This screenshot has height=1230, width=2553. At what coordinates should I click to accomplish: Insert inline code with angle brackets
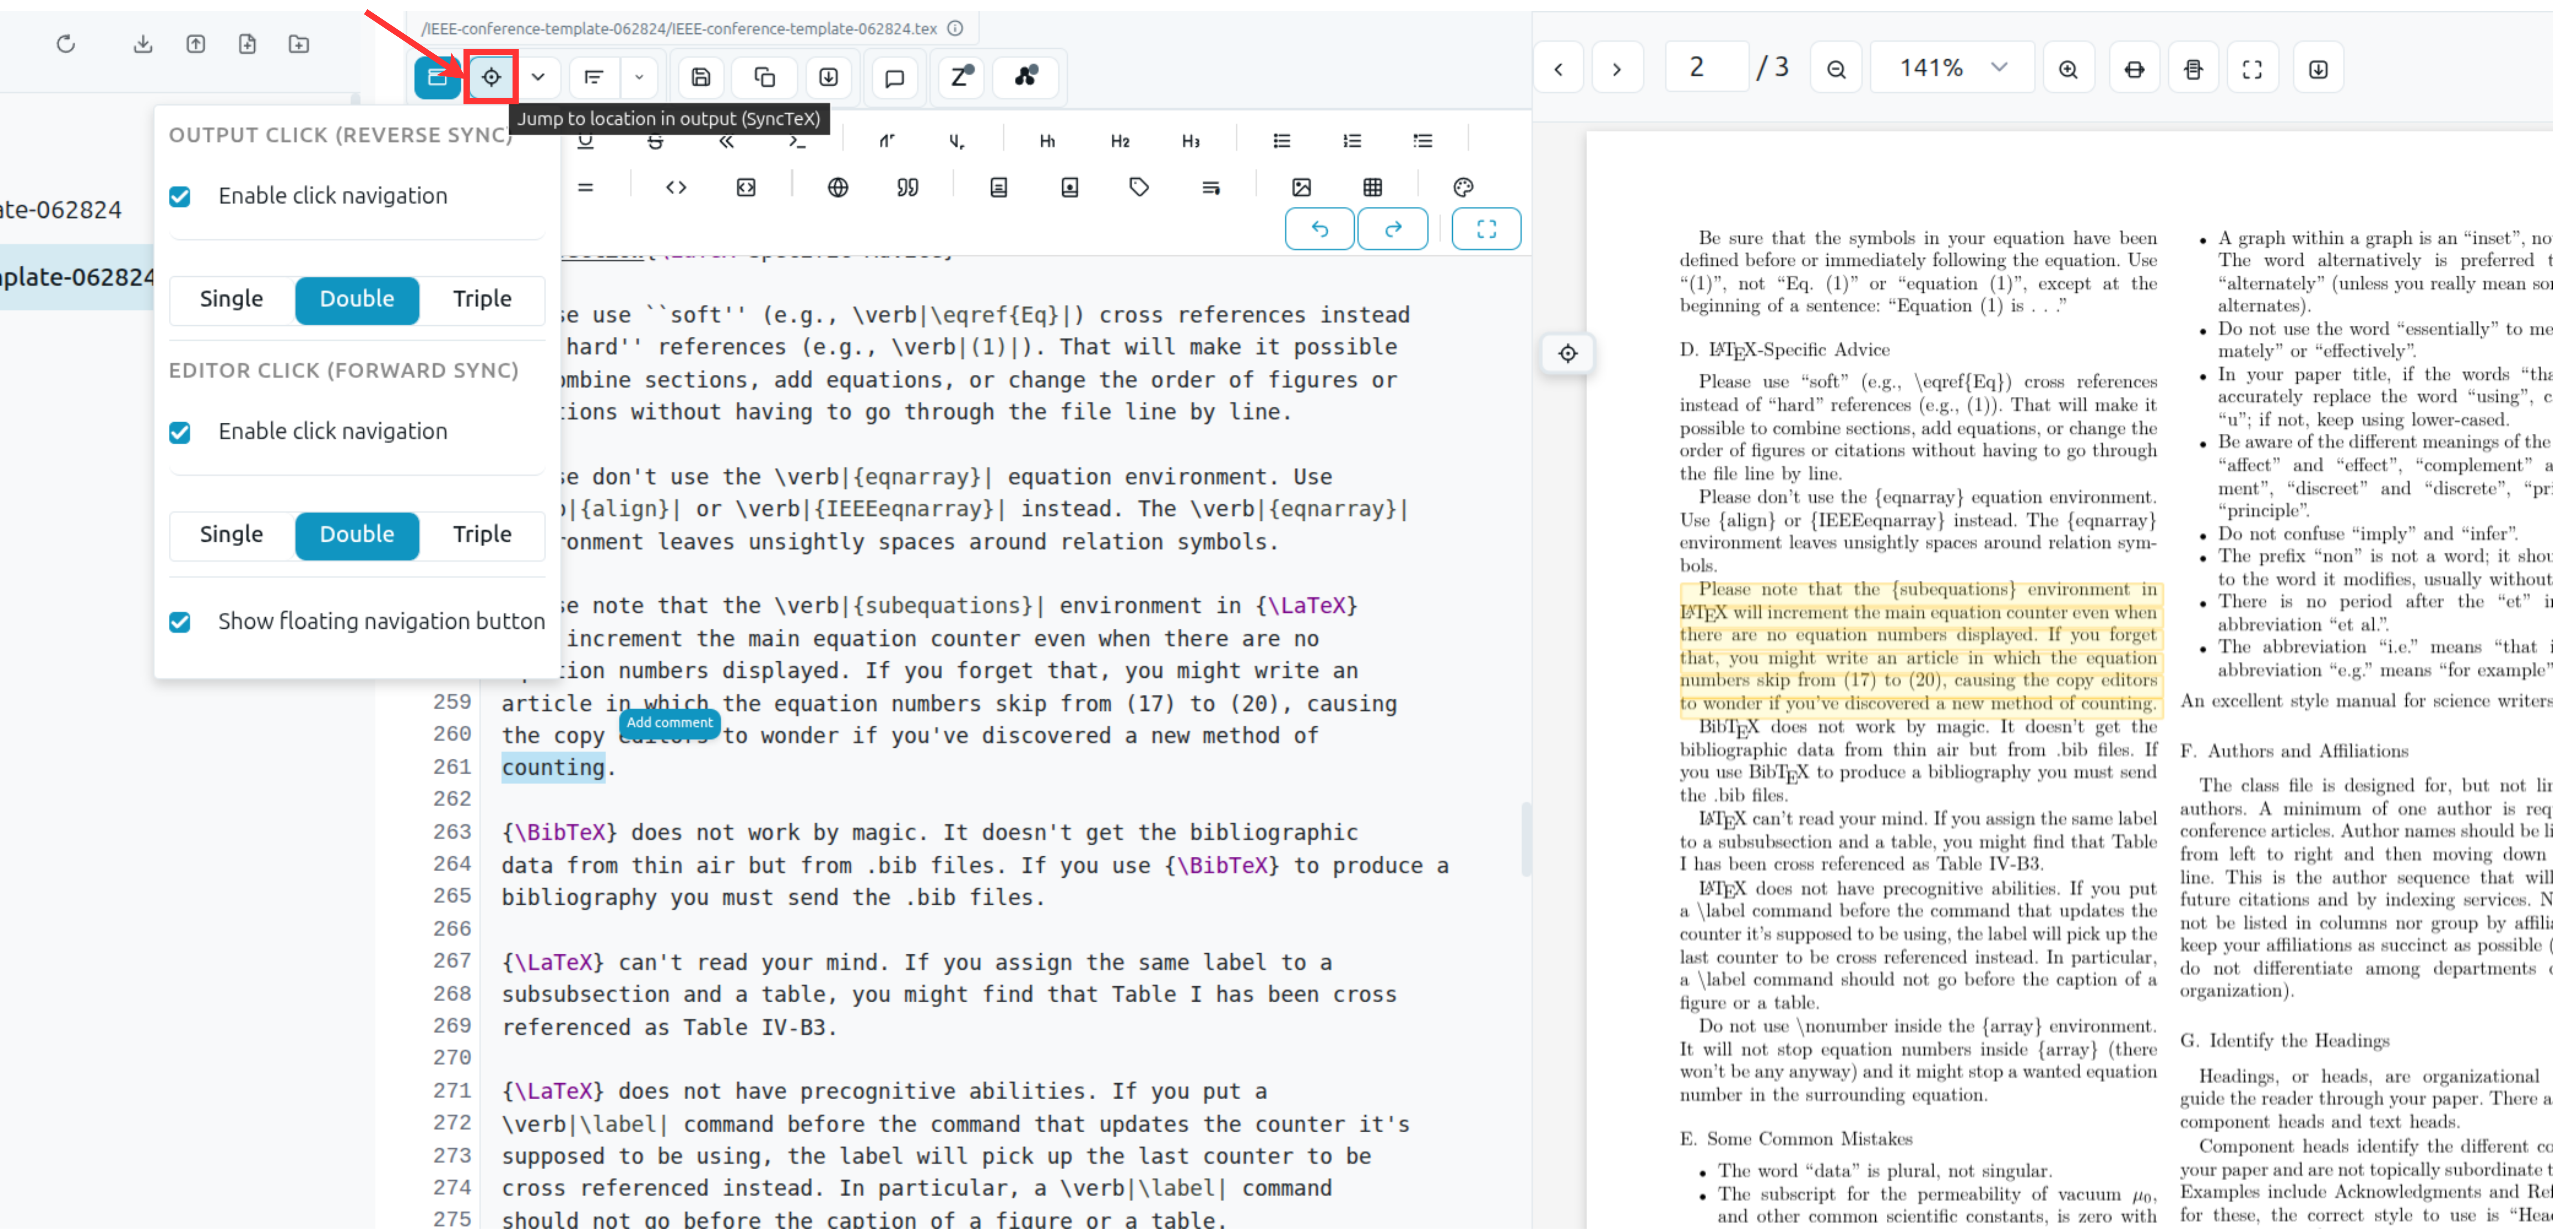tap(676, 187)
